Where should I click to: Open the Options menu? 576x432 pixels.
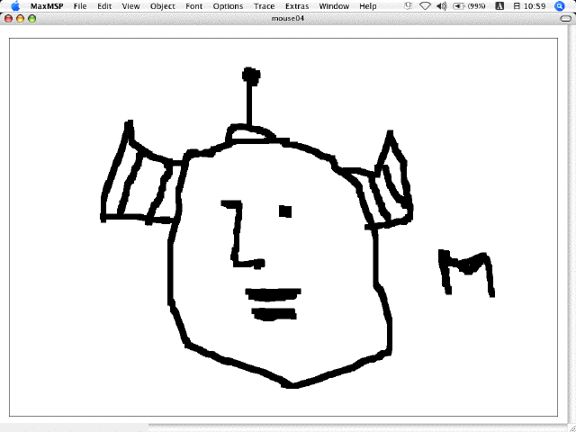coord(228,6)
